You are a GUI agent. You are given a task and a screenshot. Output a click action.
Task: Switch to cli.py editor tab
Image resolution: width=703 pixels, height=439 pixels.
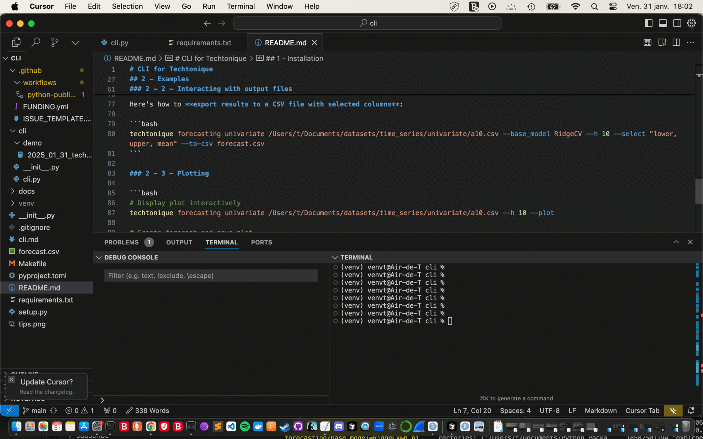click(x=119, y=43)
